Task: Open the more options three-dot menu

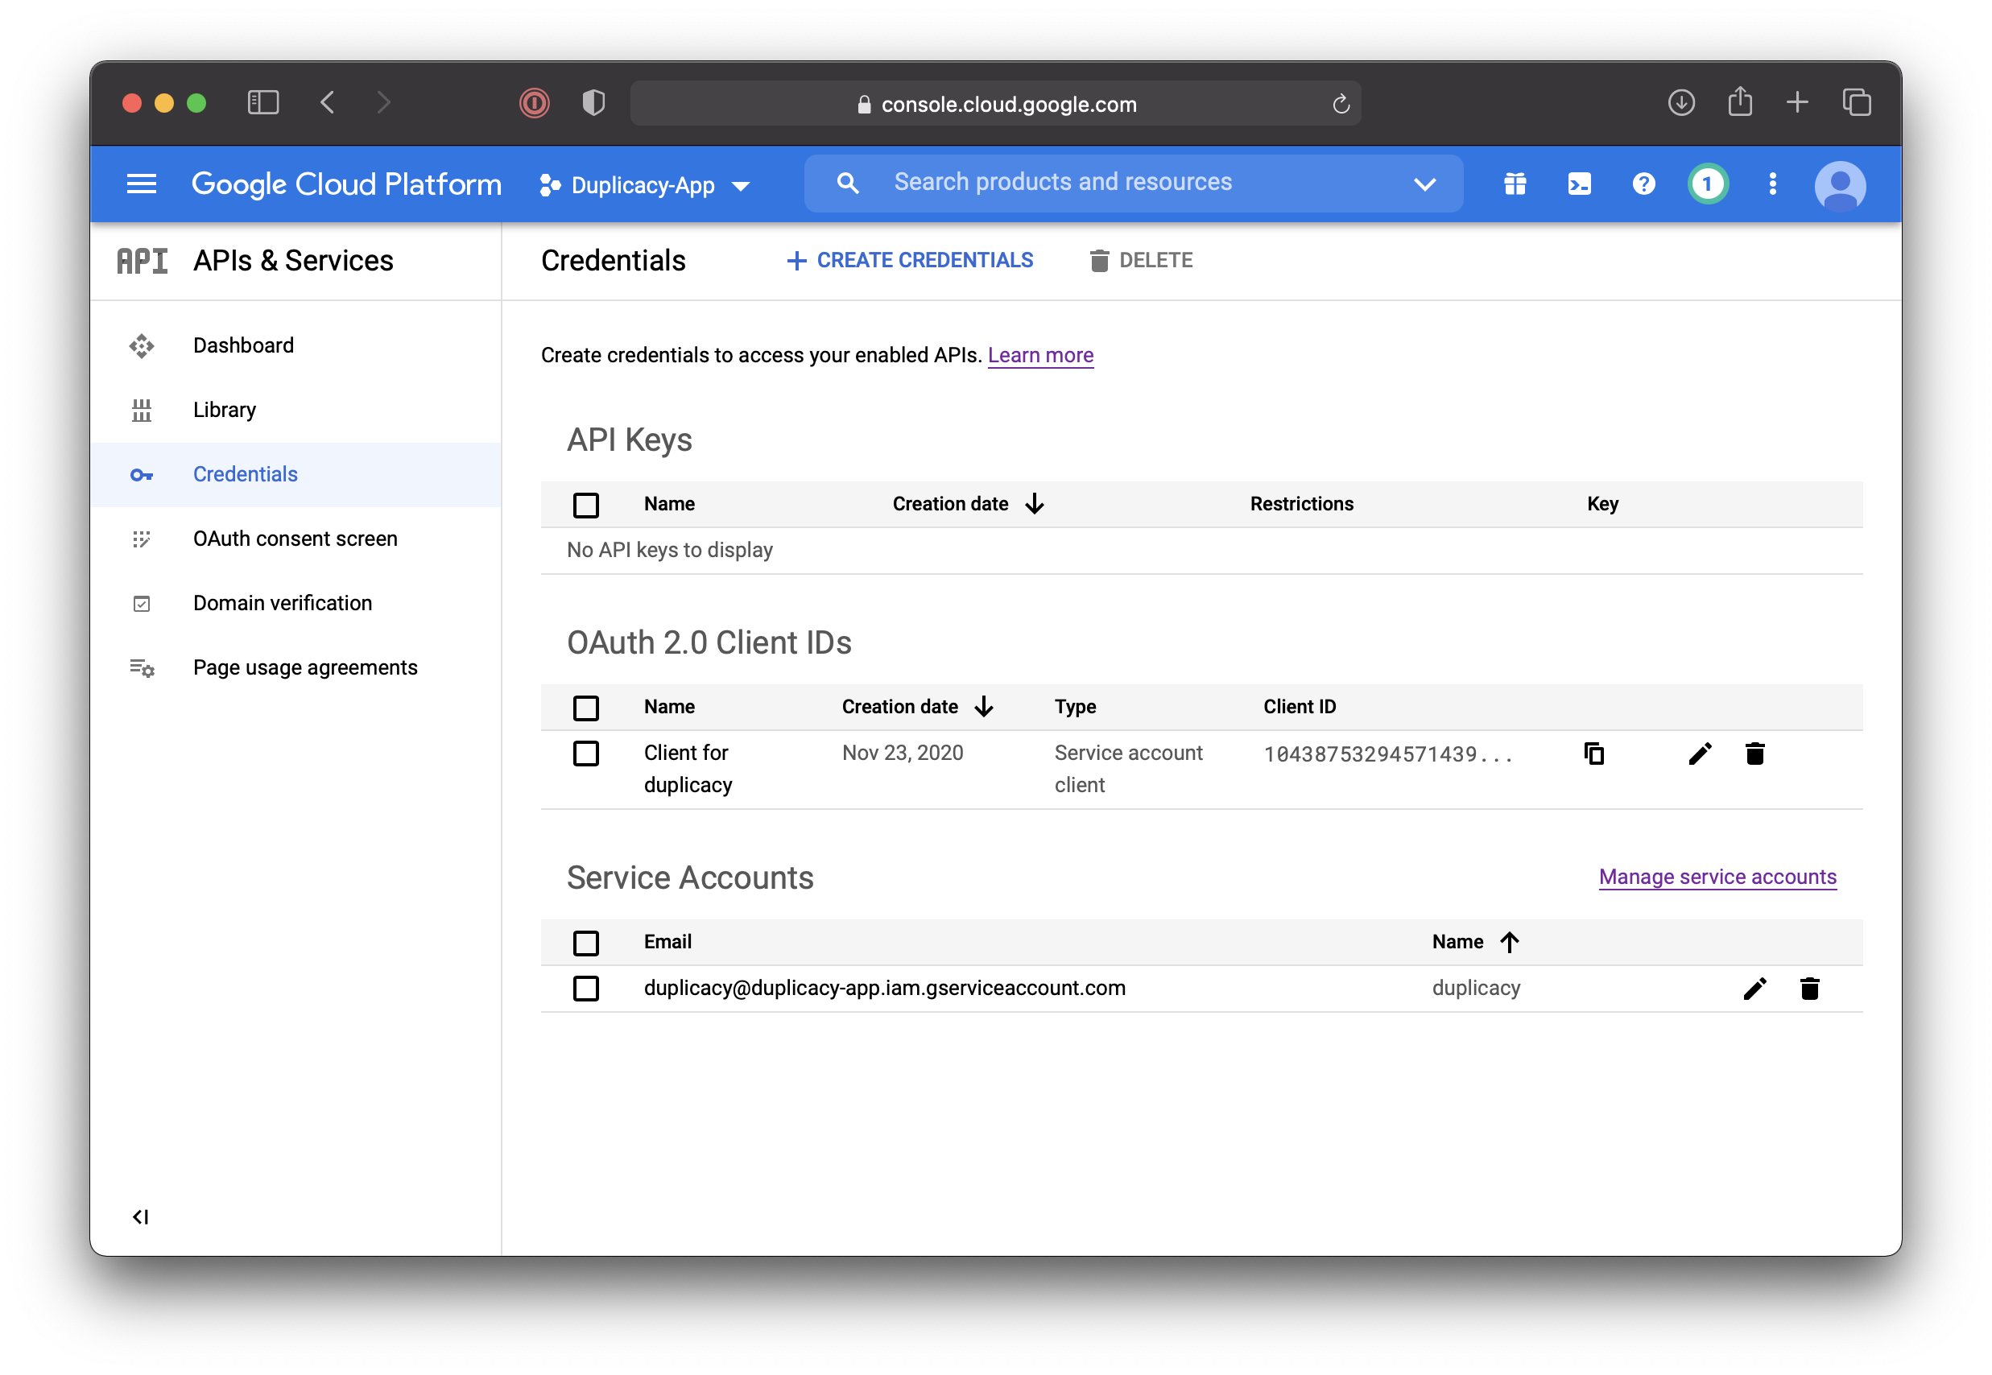Action: click(x=1772, y=184)
